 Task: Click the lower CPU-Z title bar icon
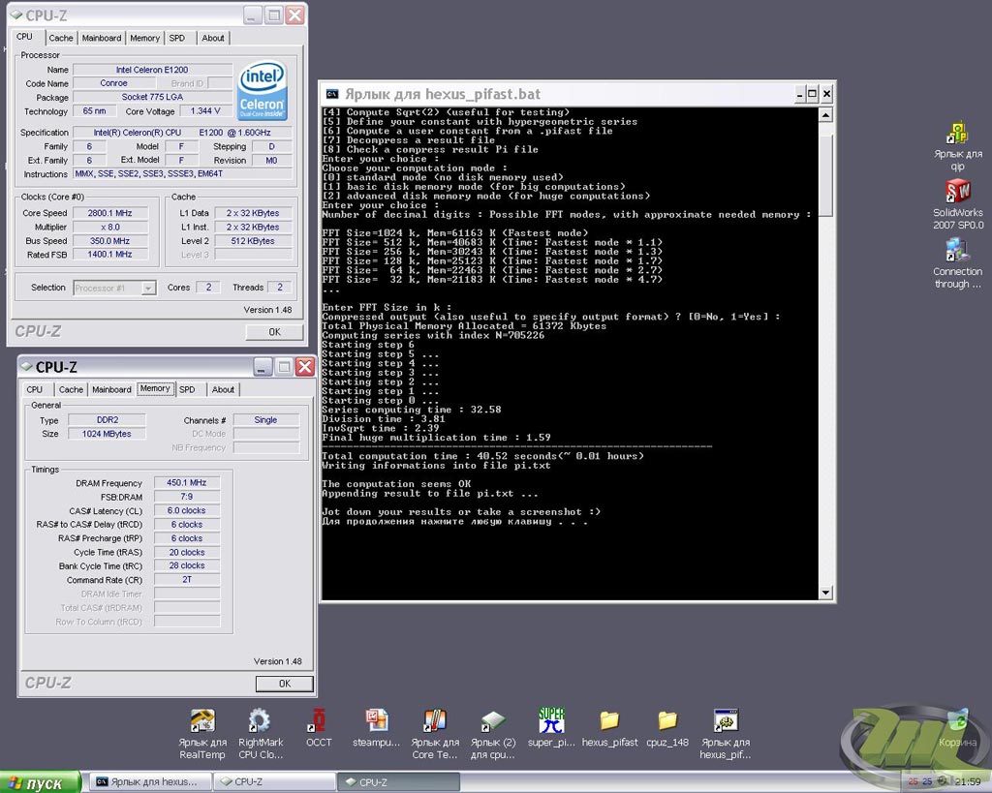click(x=26, y=366)
